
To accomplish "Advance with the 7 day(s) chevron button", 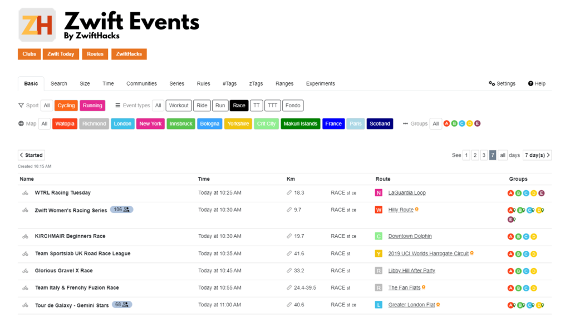I will (537, 155).
